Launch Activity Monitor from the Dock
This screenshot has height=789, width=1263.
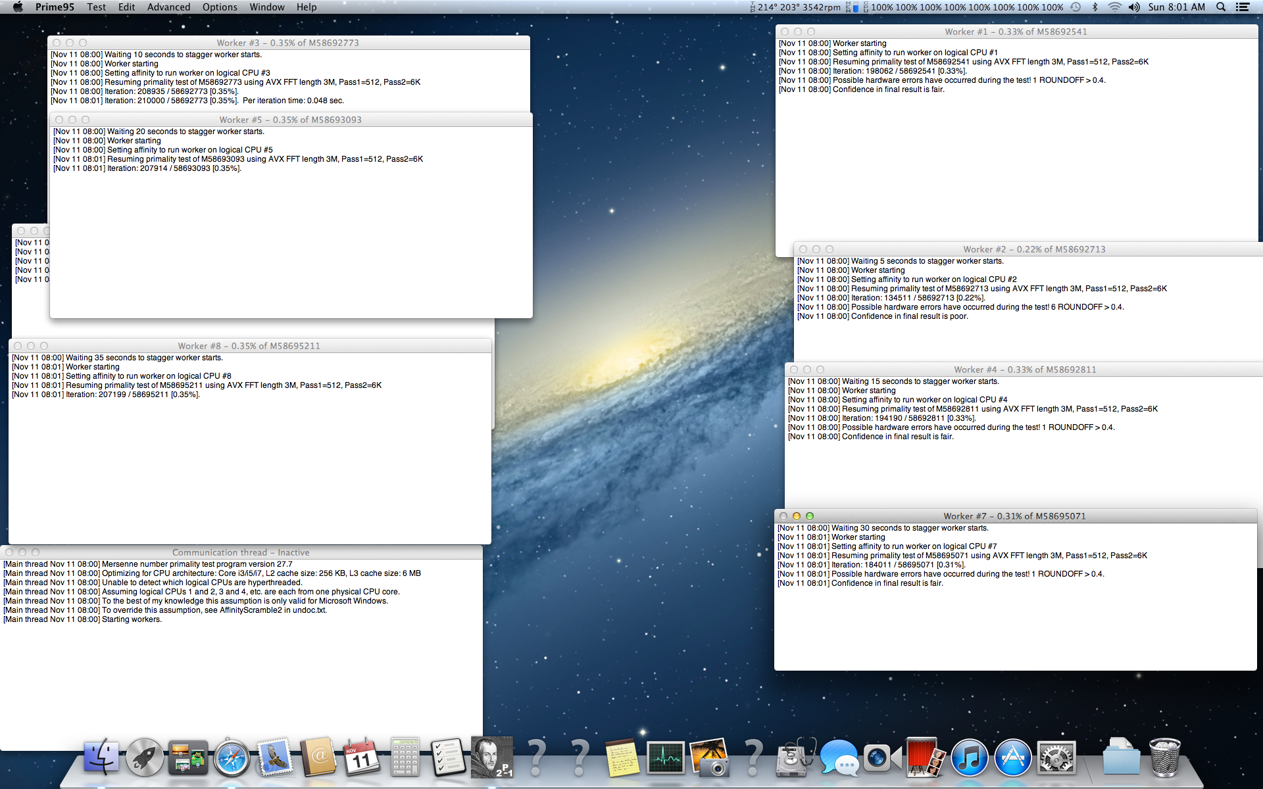pos(665,757)
